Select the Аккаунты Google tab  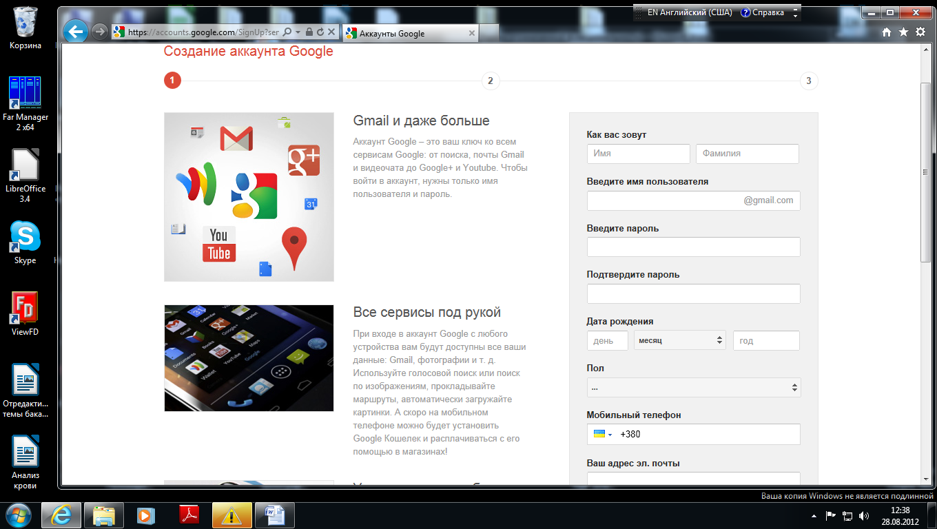[x=410, y=33]
